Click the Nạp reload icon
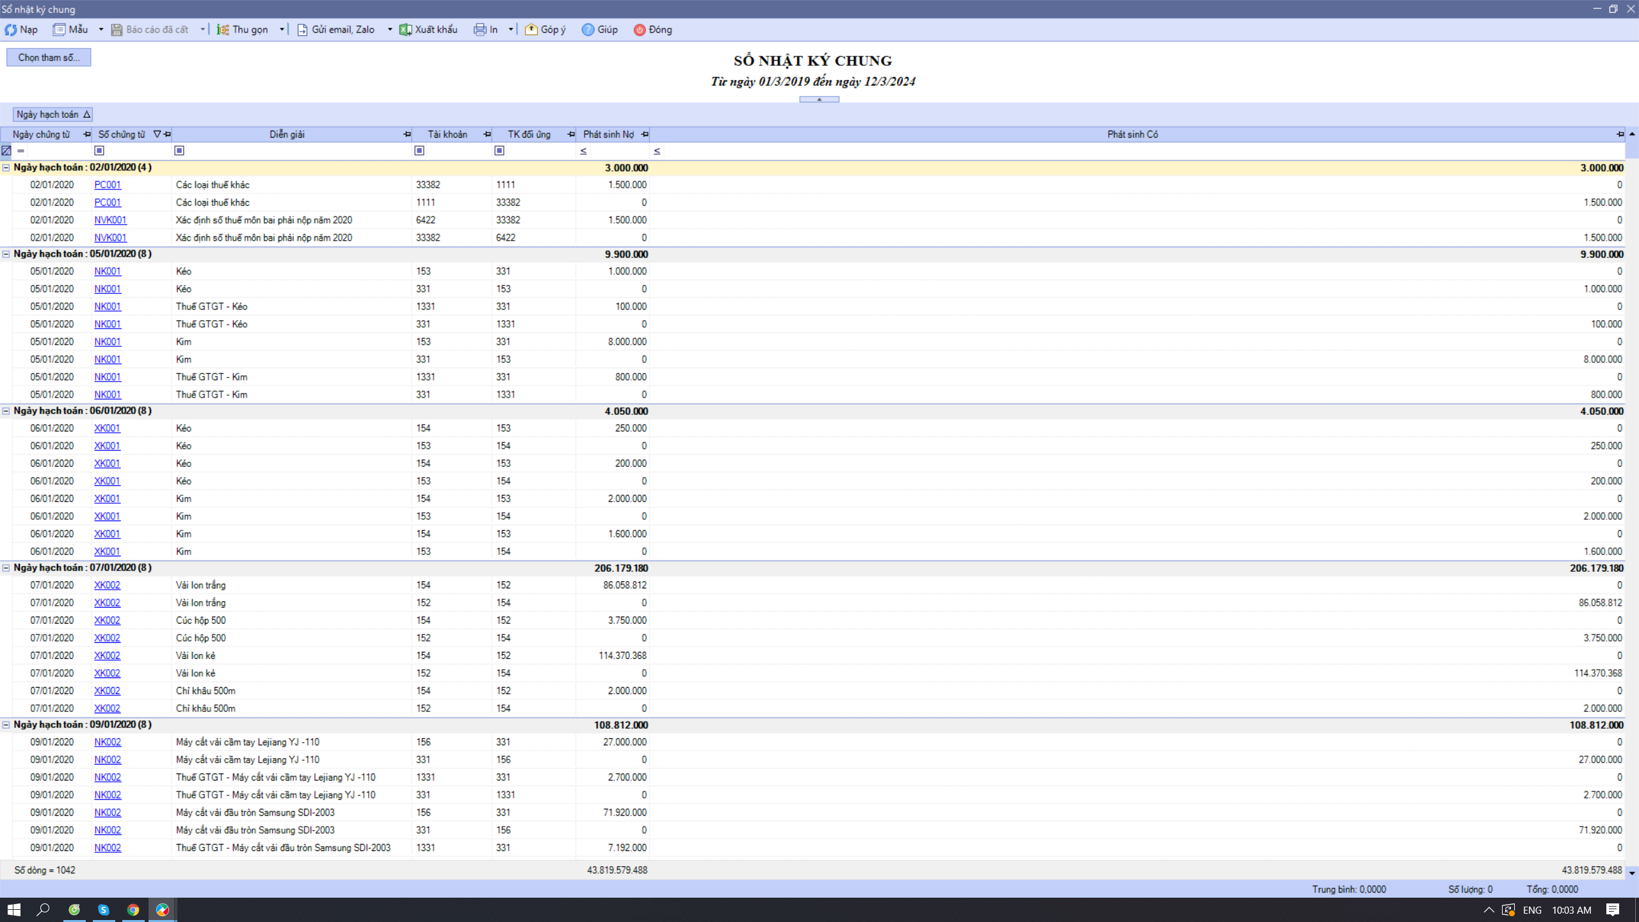Image resolution: width=1639 pixels, height=922 pixels. [x=11, y=29]
